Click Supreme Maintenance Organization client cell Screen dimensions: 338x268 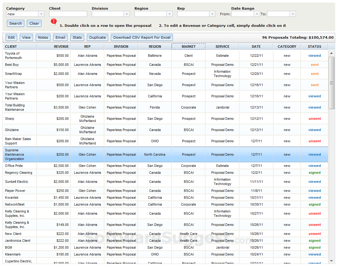20,154
